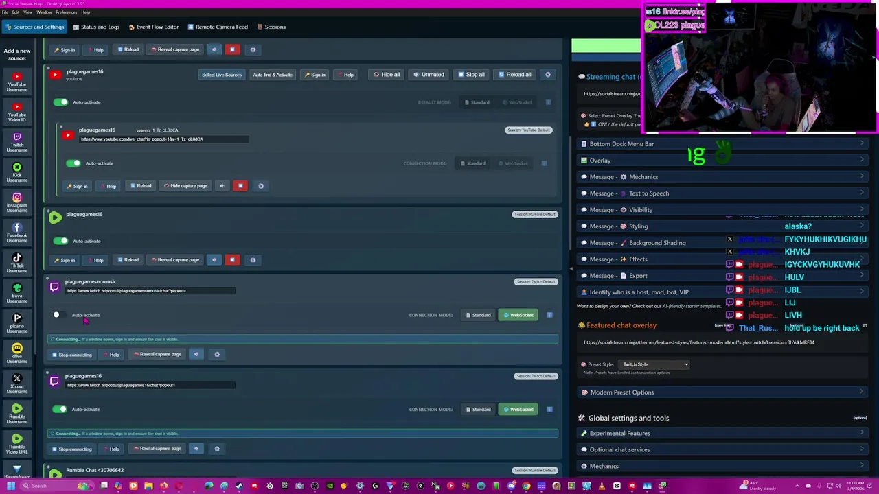Expand Bottom Dock Menu Bar section
879x494 pixels.
click(722, 144)
